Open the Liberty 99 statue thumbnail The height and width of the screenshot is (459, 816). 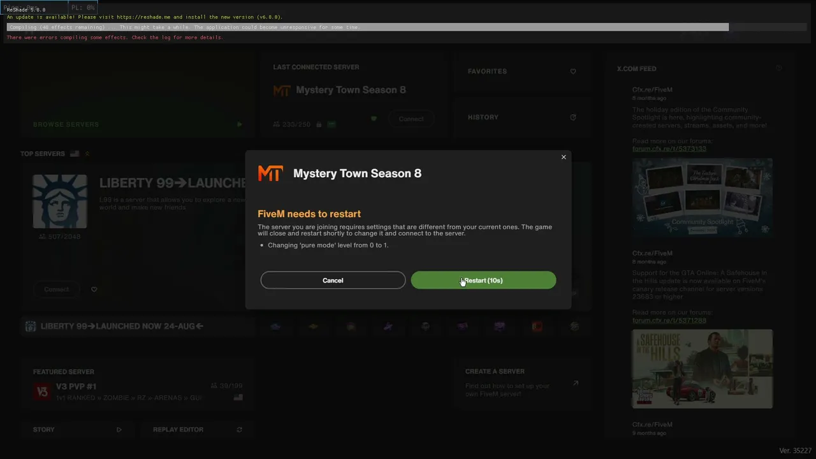60,201
